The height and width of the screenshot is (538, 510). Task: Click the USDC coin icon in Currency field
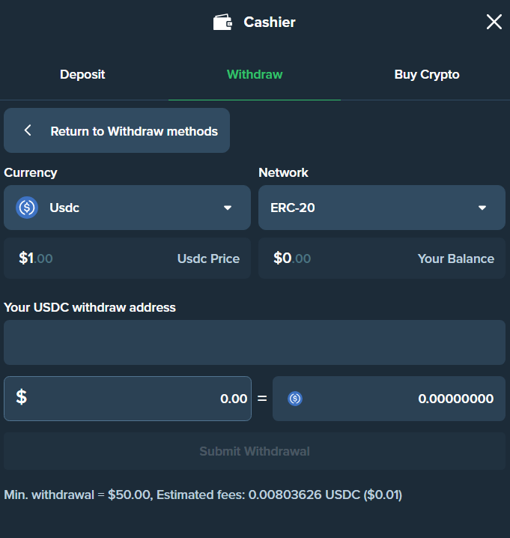[x=27, y=208]
